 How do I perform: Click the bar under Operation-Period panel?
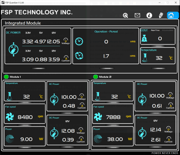coord(107,68)
